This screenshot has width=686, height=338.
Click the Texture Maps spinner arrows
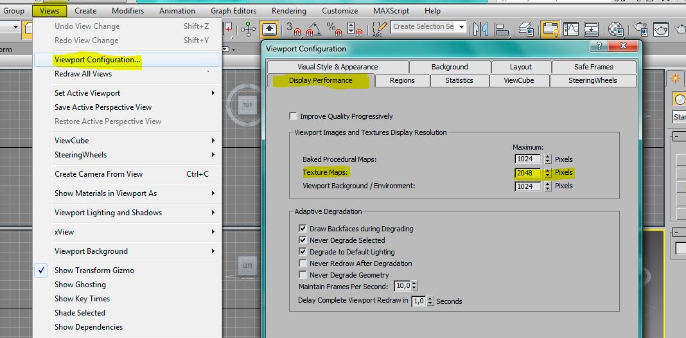547,172
